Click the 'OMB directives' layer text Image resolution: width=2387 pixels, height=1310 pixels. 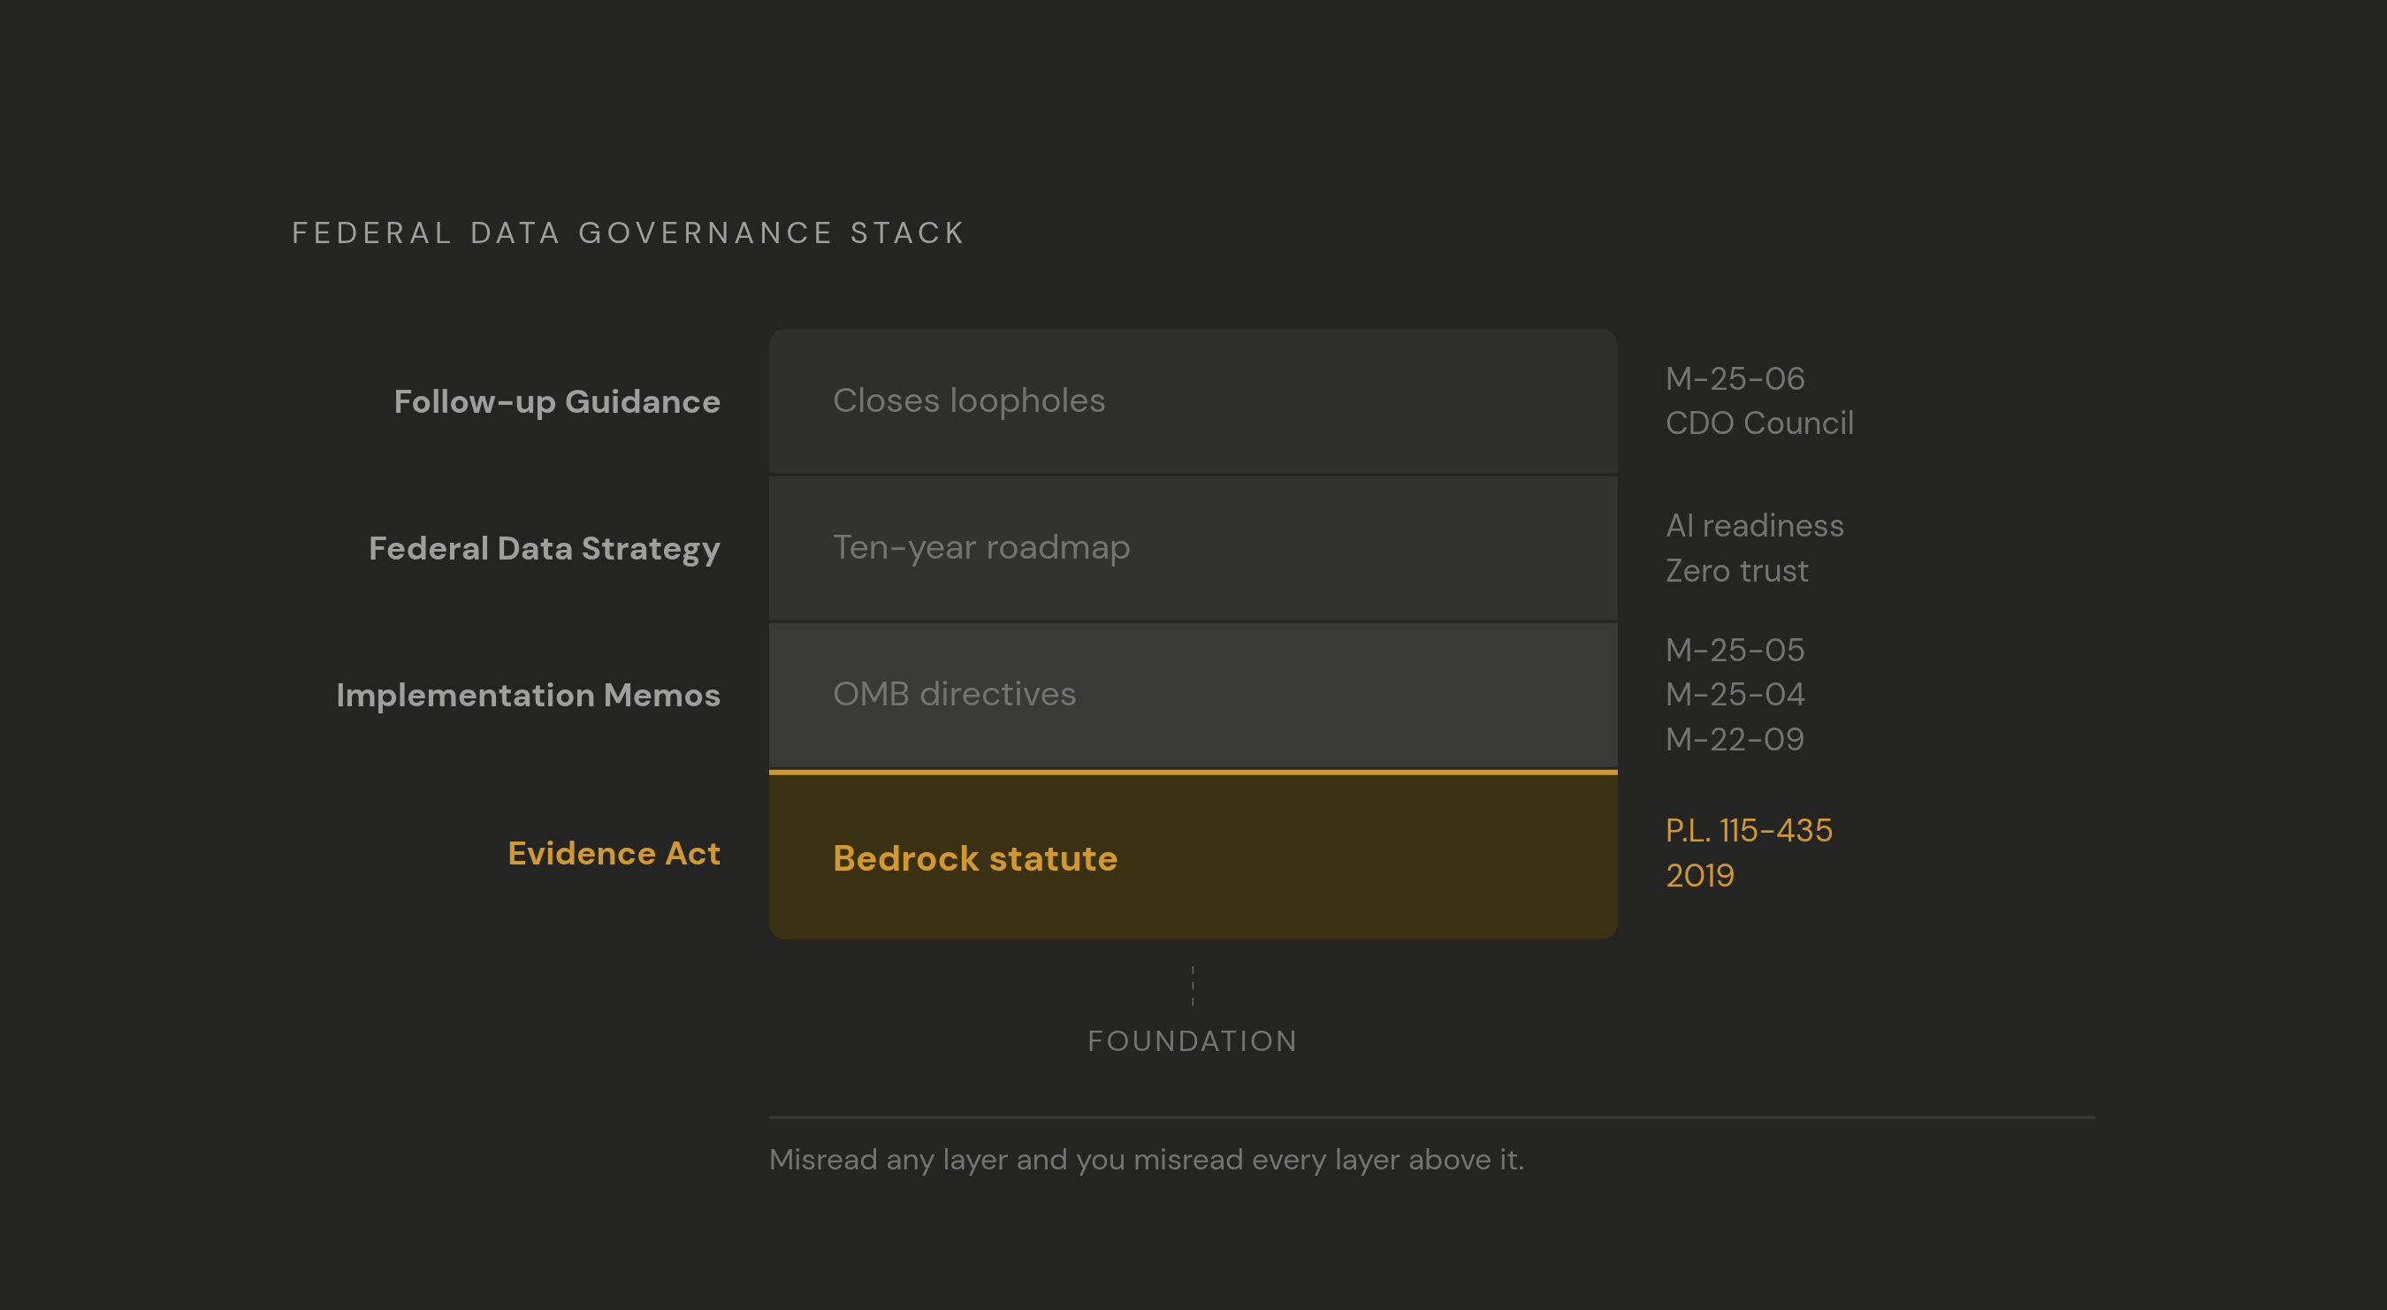(x=955, y=694)
